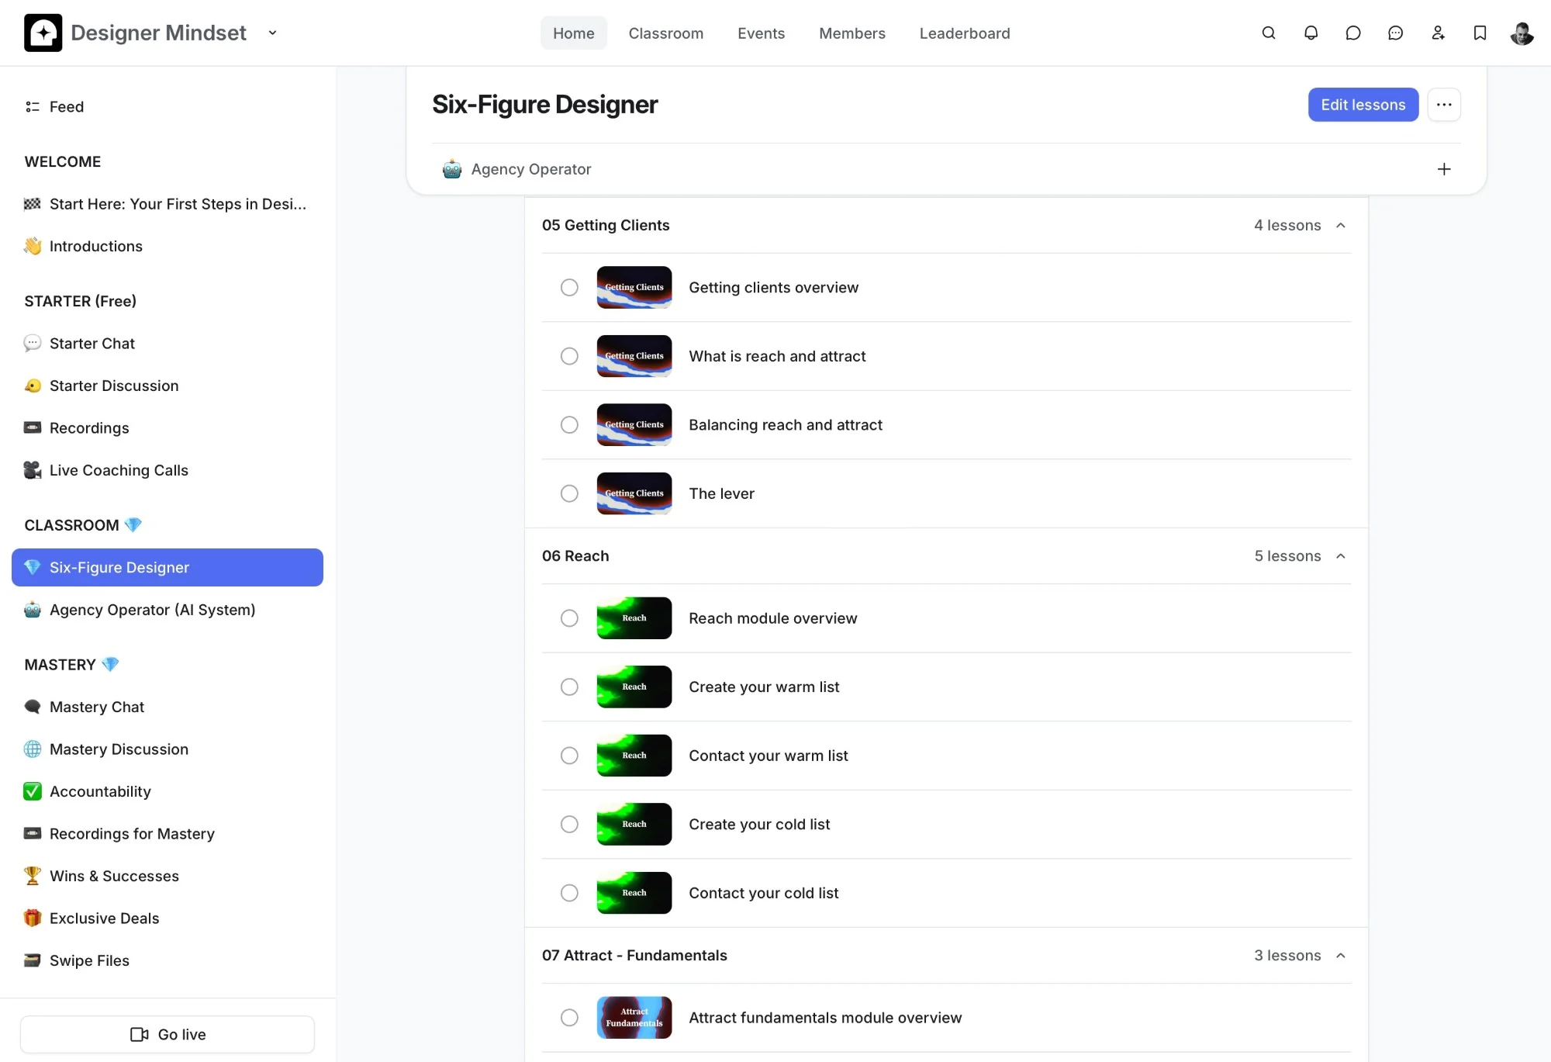Image resolution: width=1551 pixels, height=1062 pixels.
Task: Select Six-Figure Designer in sidebar
Action: pos(168,568)
